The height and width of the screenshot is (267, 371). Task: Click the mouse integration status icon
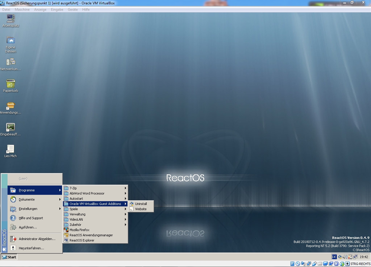342,264
